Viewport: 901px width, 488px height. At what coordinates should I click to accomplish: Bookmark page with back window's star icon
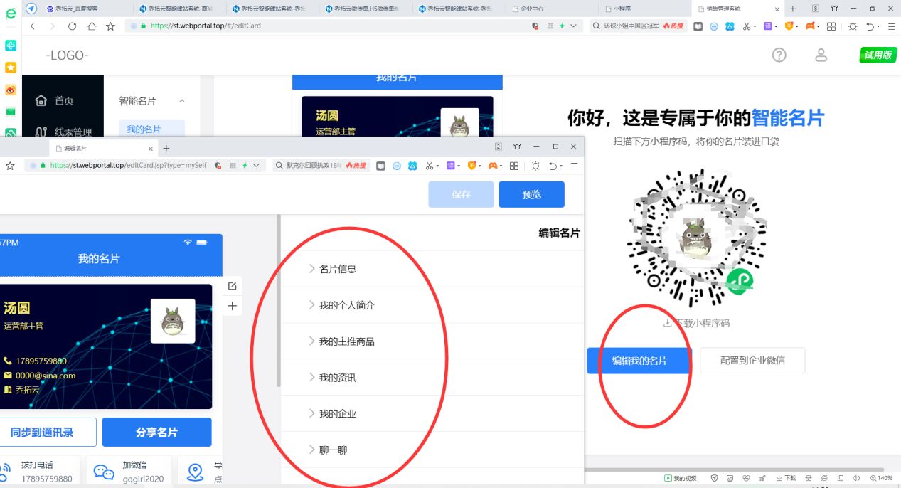coord(110,26)
